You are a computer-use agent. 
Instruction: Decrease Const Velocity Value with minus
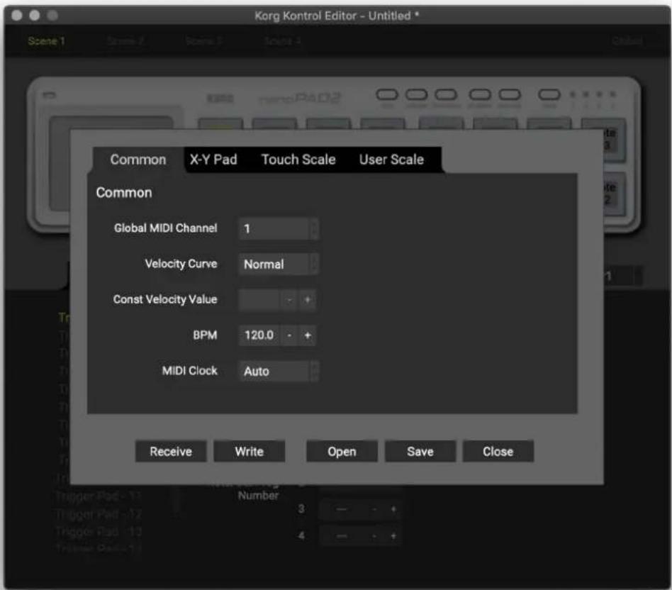click(290, 299)
